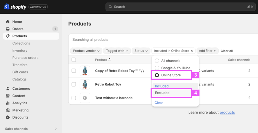Click the Content icon in sidebar
Image resolution: width=258 pixels, height=133 pixels.
(8, 96)
